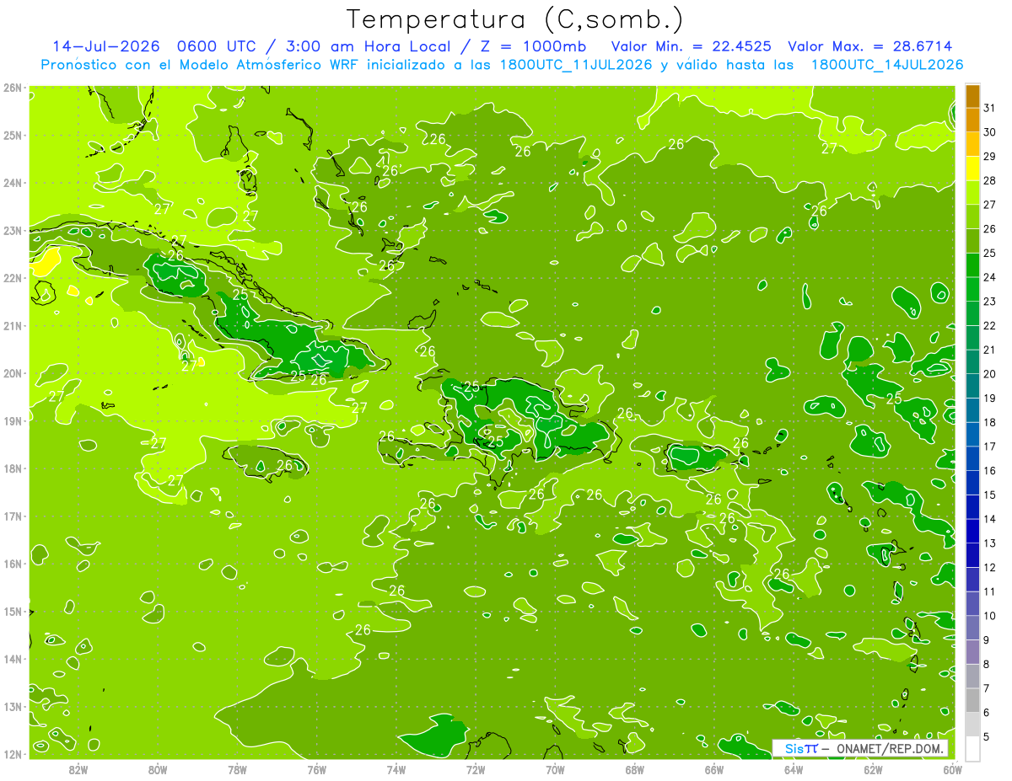
Task: Click the 70W longitude axis label
Action: pos(555,769)
